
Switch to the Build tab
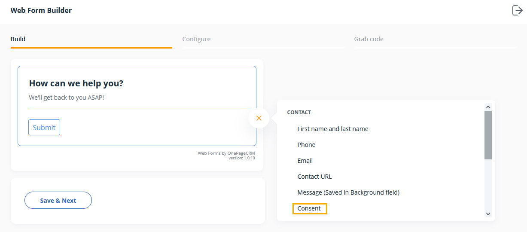(x=18, y=39)
